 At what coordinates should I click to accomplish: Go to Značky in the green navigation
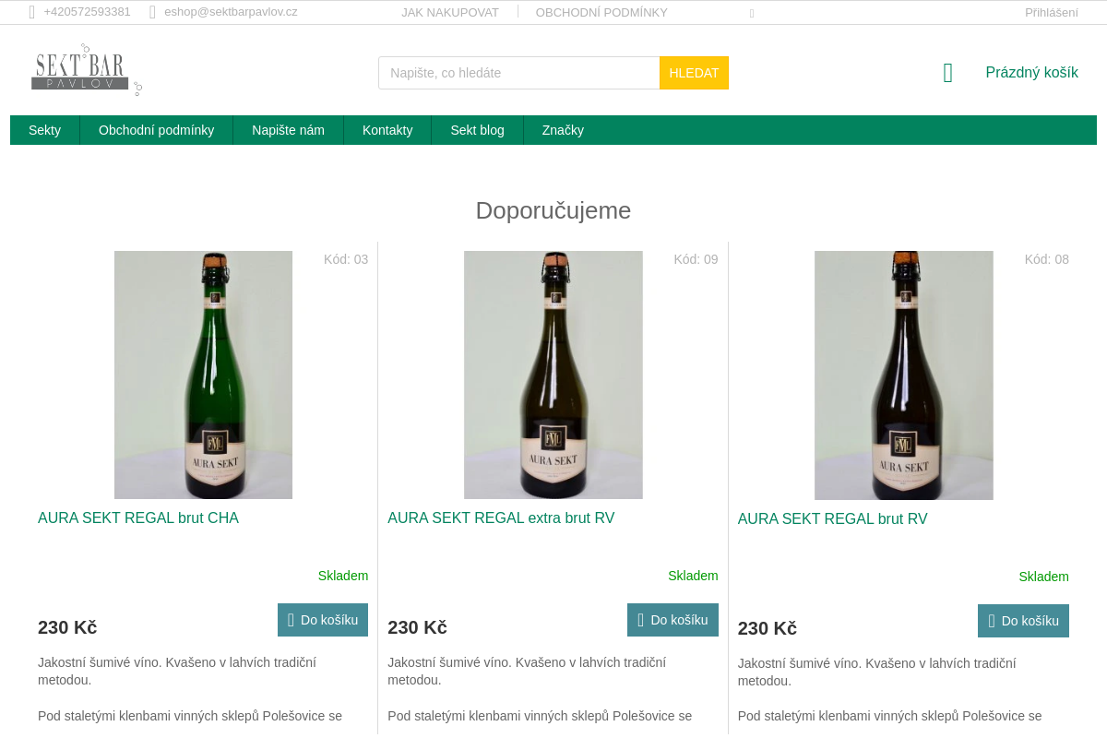[x=563, y=130]
